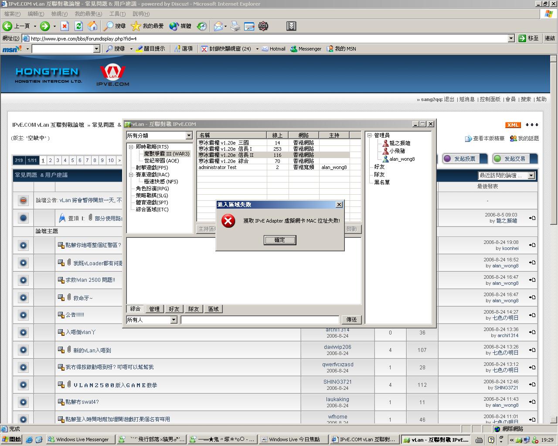558x446 pixels.
Task: Open the 所有分類 category dropdown in vLan
Action: pos(189,135)
